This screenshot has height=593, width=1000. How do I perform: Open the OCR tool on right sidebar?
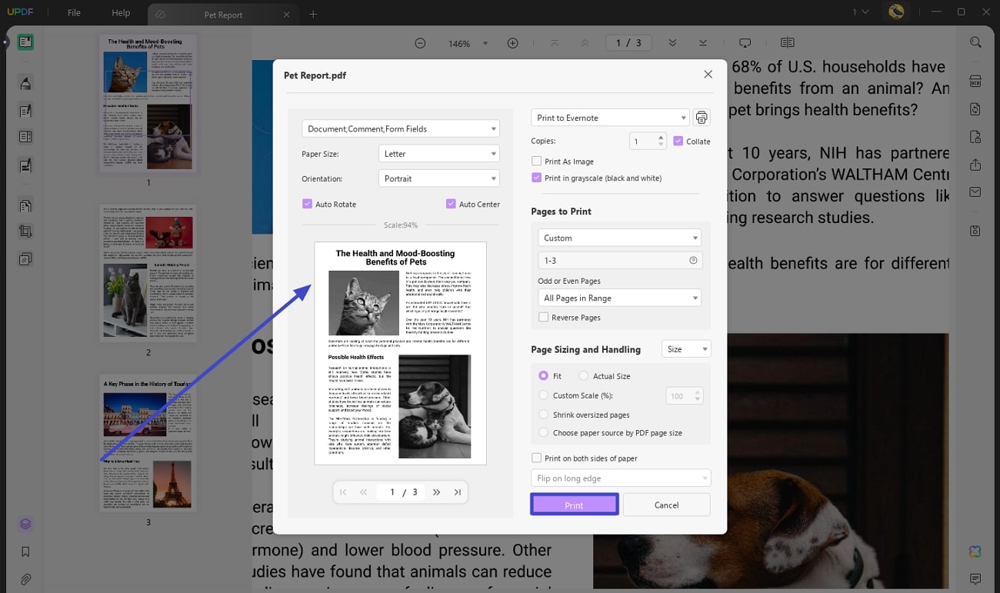(x=975, y=81)
